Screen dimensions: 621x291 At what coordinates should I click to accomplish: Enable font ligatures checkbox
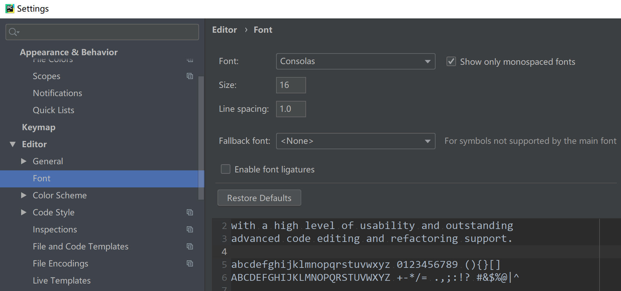click(x=226, y=169)
